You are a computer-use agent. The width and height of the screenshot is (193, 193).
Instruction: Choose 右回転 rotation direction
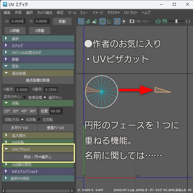tap(22, 119)
